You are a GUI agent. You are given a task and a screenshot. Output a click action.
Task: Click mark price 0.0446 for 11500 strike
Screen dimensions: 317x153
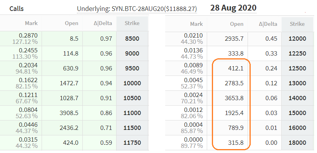pos(28,125)
